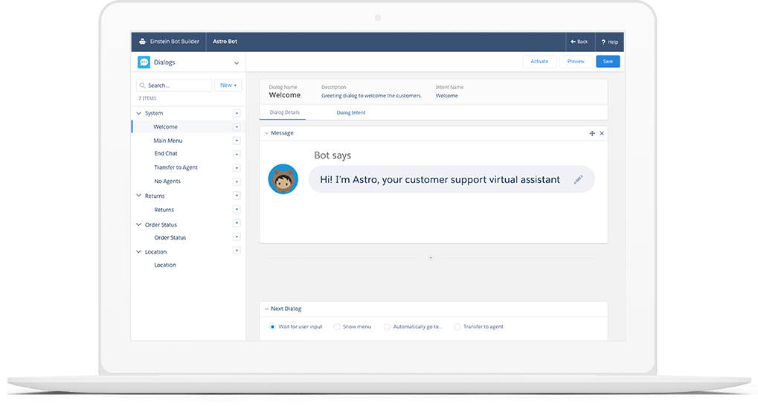758x409 pixels.
Task: Select the End Chat dialog
Action: (x=166, y=154)
